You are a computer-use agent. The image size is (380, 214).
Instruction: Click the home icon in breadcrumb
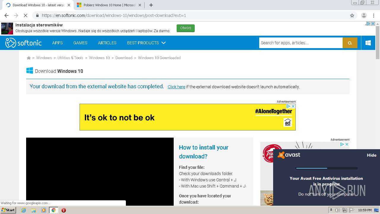[x=28, y=58]
